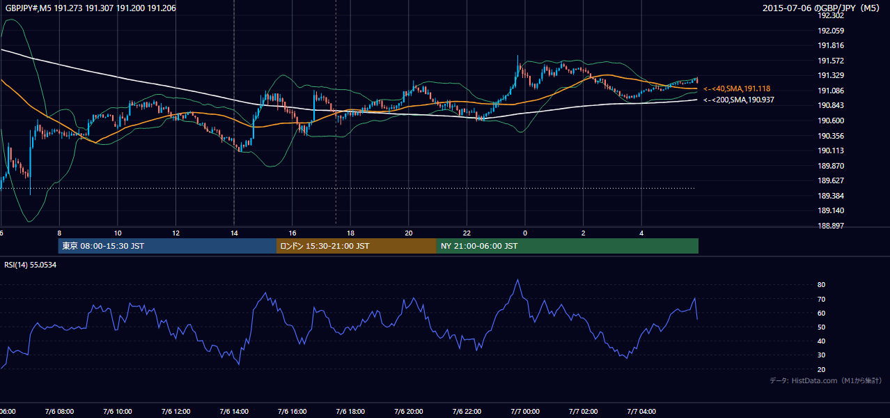Click the 7/6 16:00 time label

[292, 412]
